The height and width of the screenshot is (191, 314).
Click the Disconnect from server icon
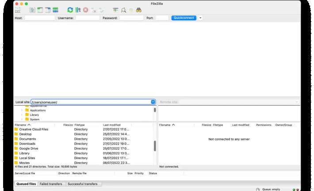[93, 10]
